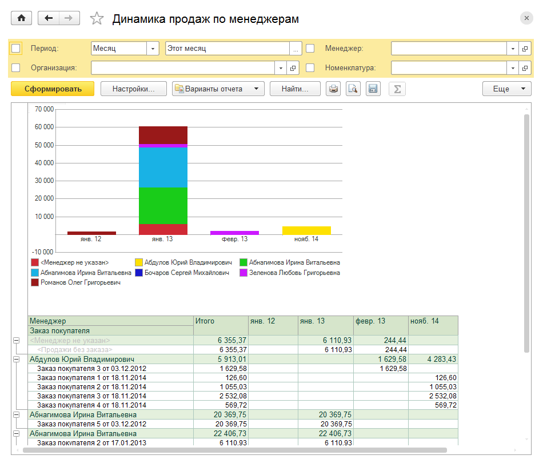The image size is (539, 463).
Task: Toggle the Номенклатура checkbox
Action: point(310,67)
